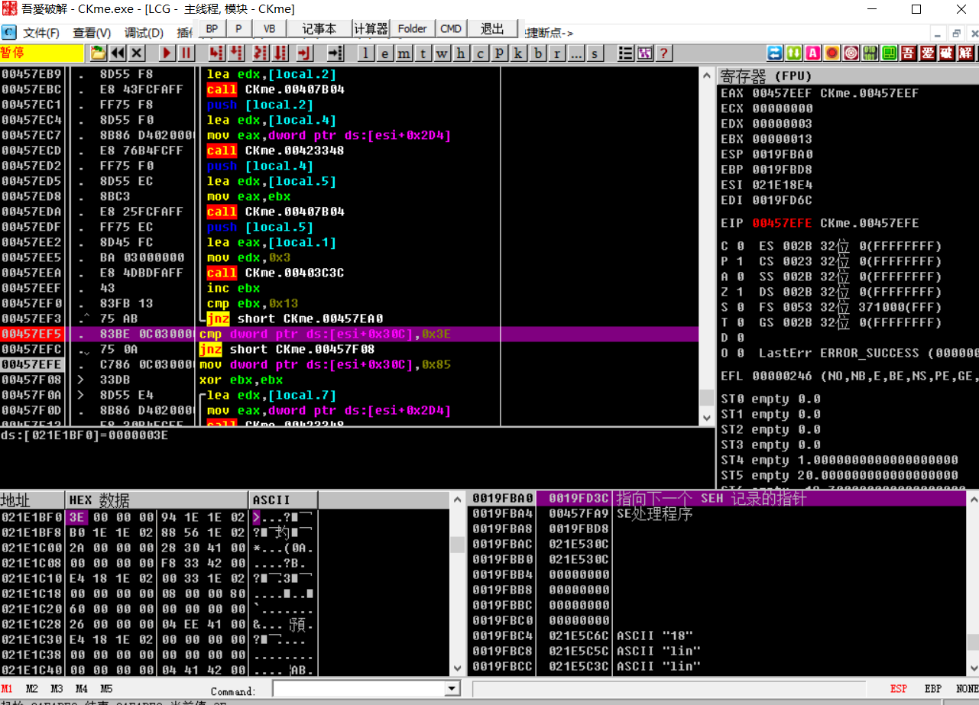Click the 寄存器 (FPU) registers header
Screen dimensions: 979x705
pyautogui.click(x=848, y=76)
